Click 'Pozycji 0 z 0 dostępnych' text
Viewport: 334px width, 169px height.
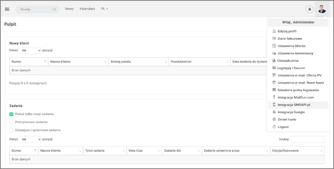(28, 83)
